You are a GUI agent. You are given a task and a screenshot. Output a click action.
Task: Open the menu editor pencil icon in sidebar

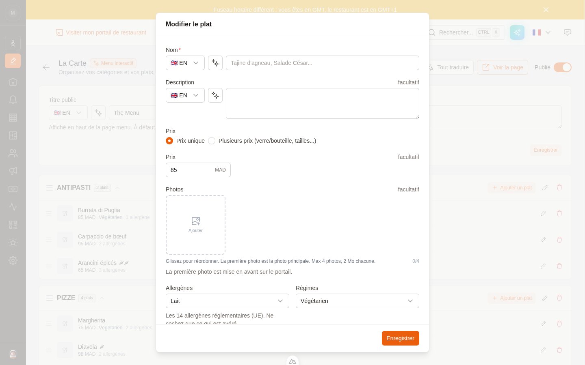[13, 61]
